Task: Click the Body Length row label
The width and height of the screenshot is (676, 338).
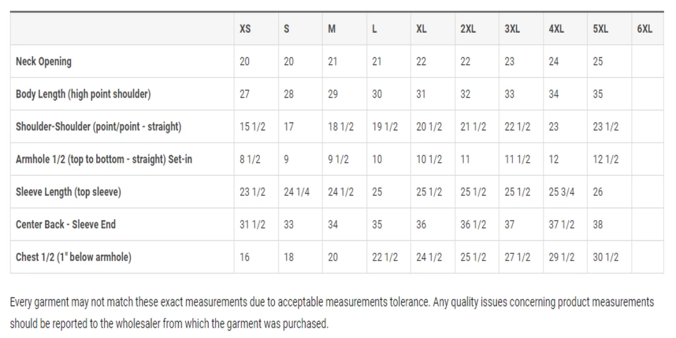Action: tap(83, 94)
